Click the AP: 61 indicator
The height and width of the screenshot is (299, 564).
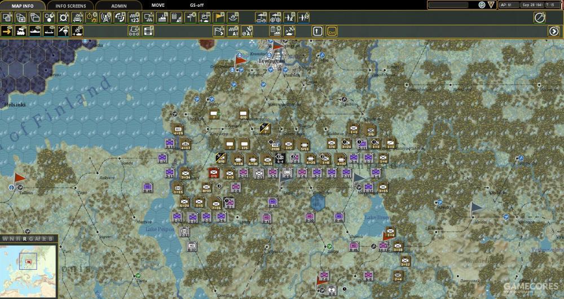[509, 5]
